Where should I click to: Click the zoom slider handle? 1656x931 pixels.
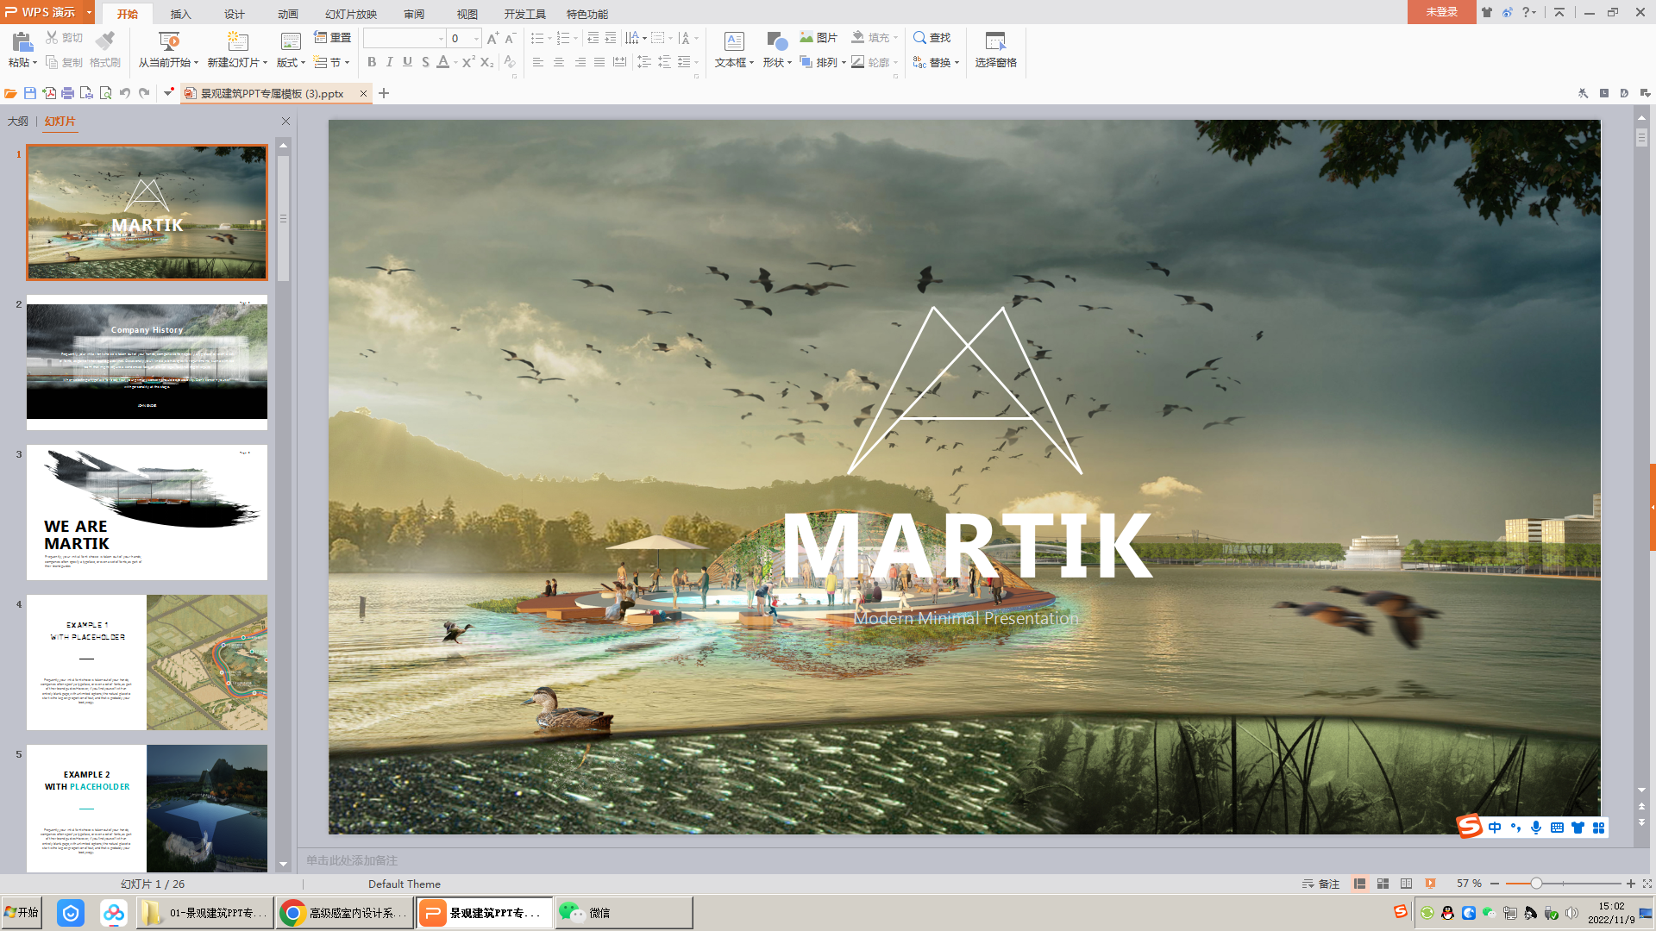point(1536,884)
